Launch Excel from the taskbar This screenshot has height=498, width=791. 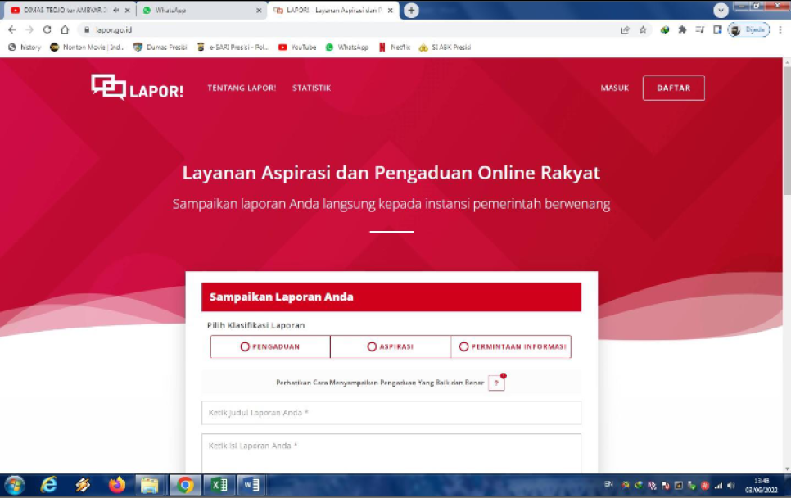click(219, 485)
